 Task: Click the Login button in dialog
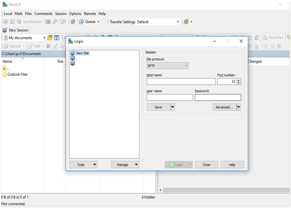click(x=176, y=165)
